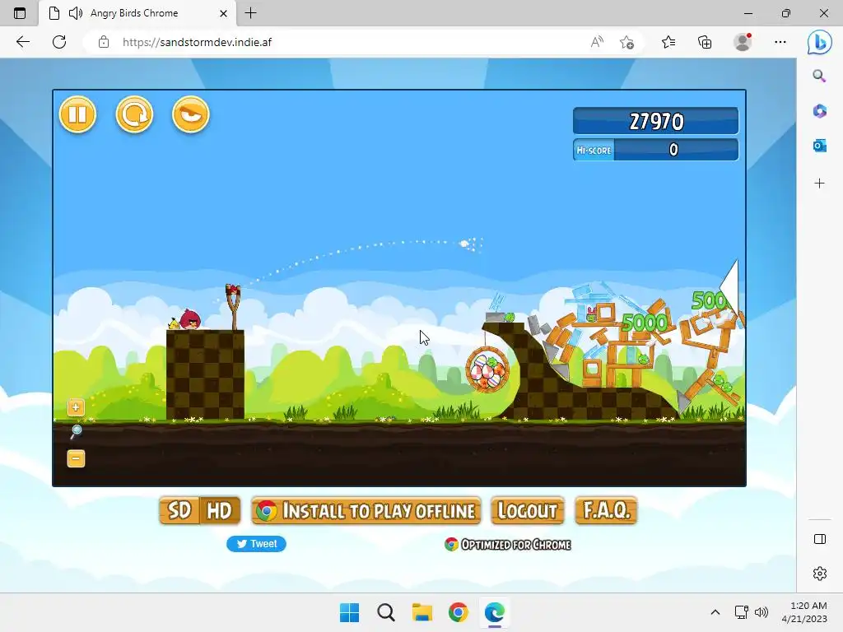Open a new browser tab
The width and height of the screenshot is (843, 632).
[250, 13]
